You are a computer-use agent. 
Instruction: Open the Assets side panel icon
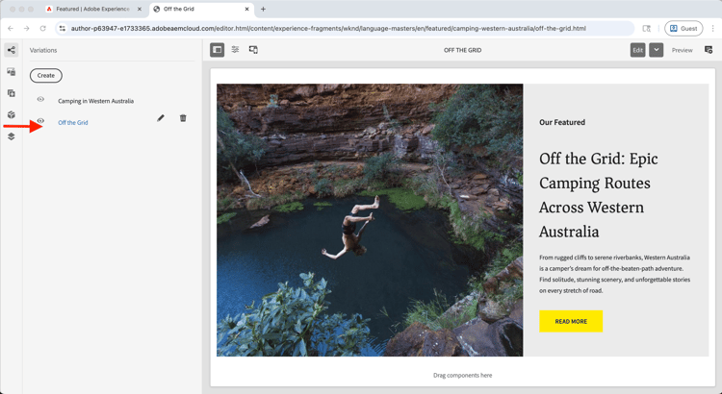point(11,72)
